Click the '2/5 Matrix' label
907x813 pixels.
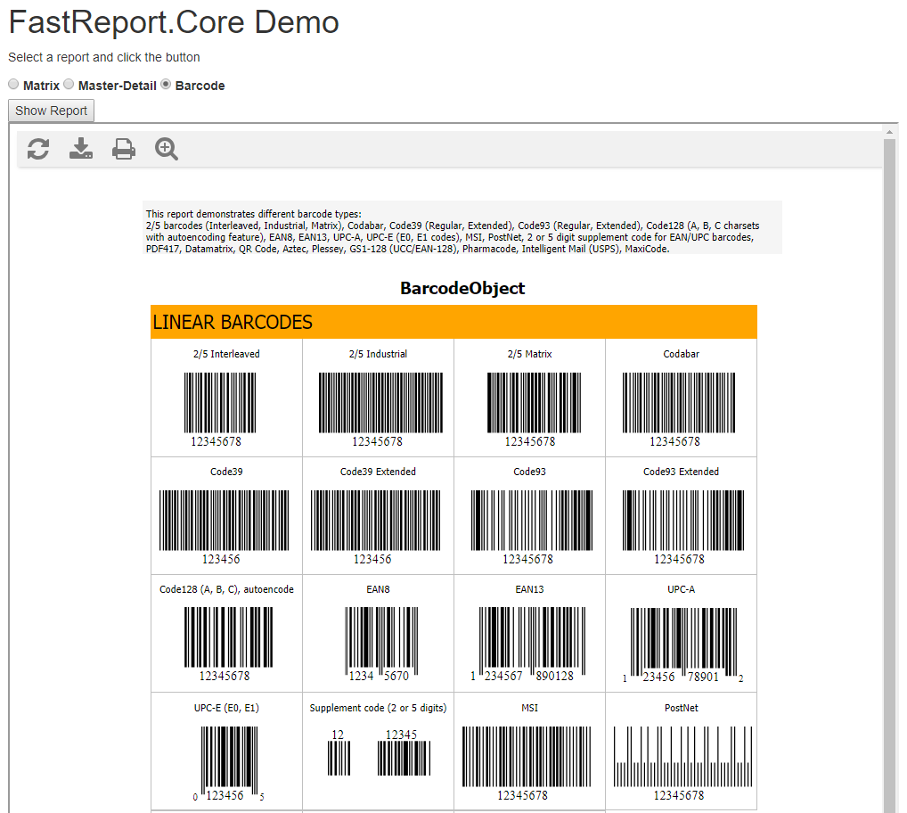pyautogui.click(x=530, y=354)
